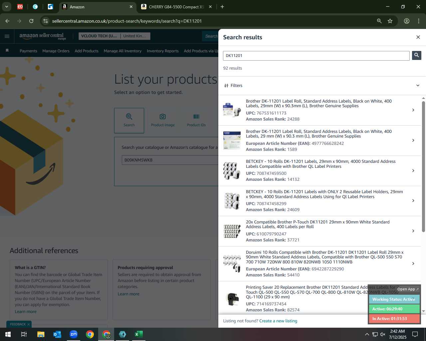Open the Payments menu item
This screenshot has height=341, width=426.
point(28,51)
